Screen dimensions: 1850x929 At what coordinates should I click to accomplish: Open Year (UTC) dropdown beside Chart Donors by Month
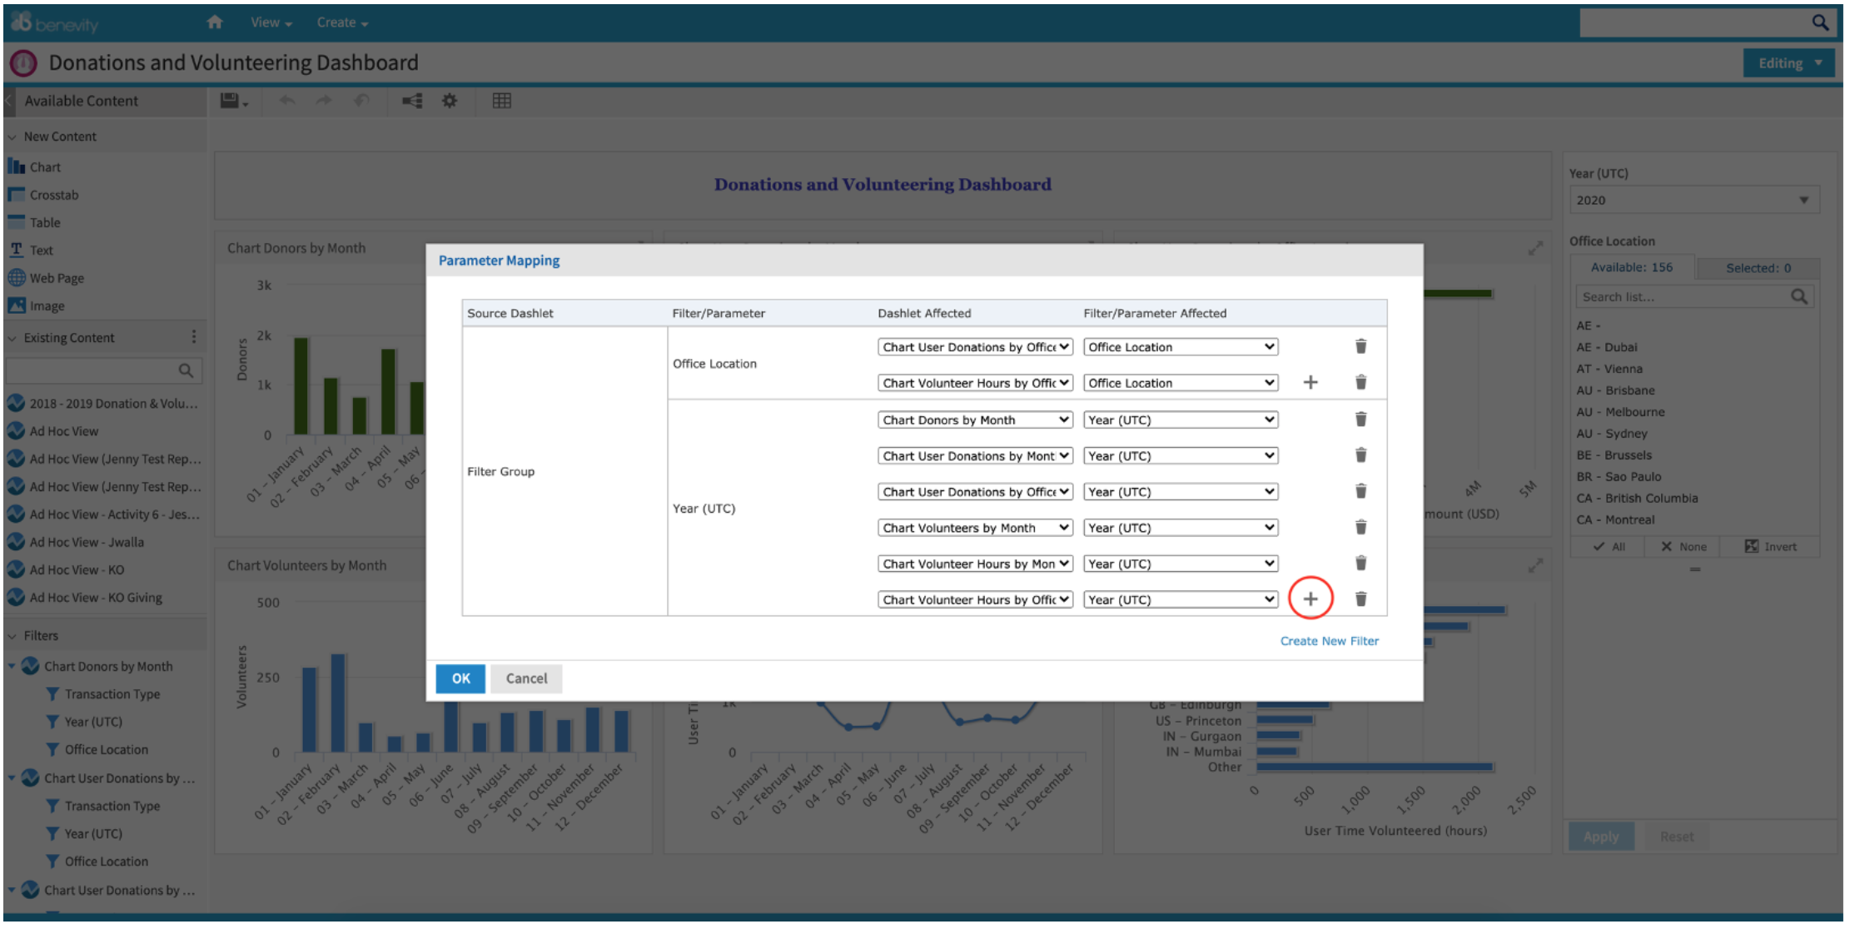click(x=1181, y=420)
